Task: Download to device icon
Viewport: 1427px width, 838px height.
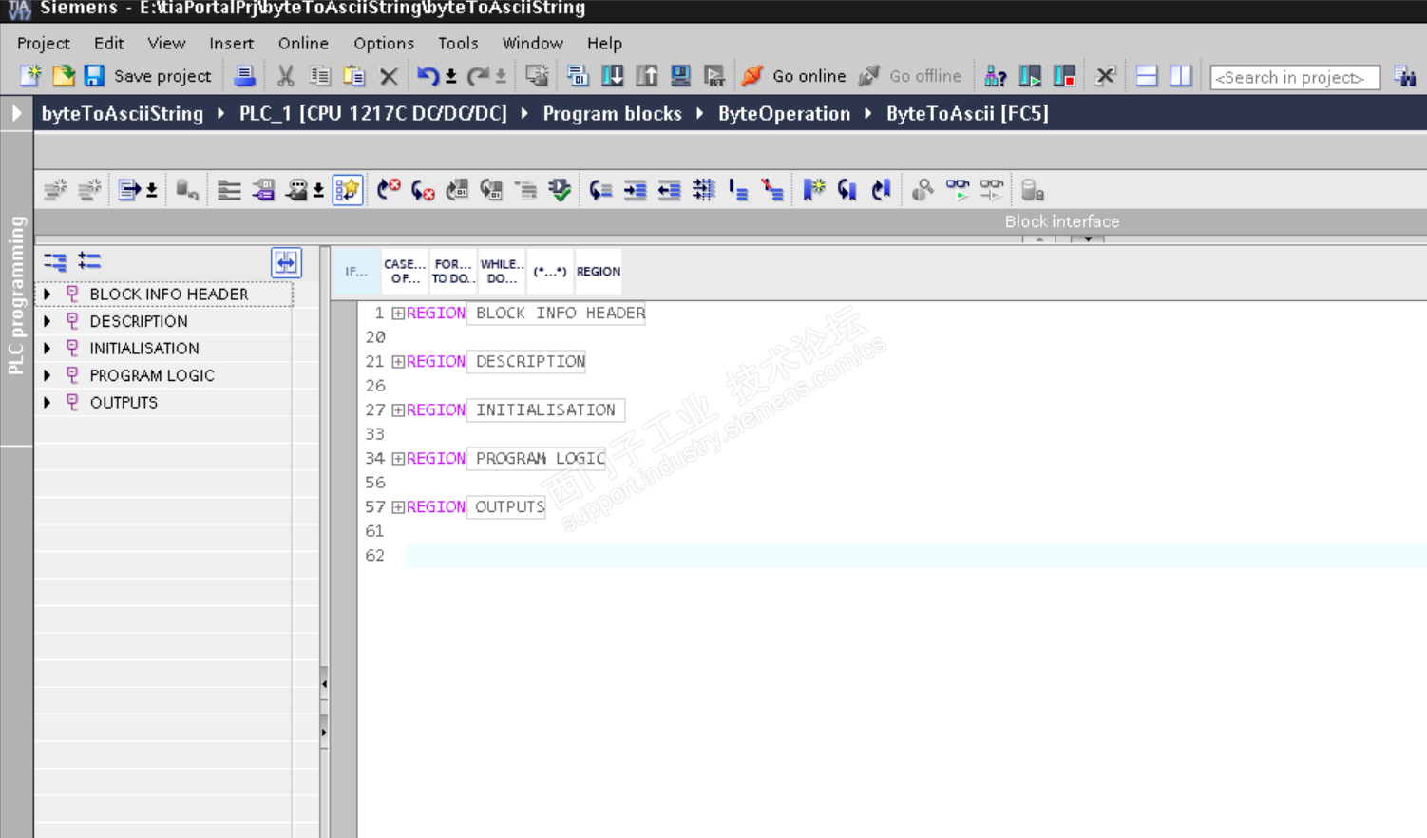Action: point(613,76)
